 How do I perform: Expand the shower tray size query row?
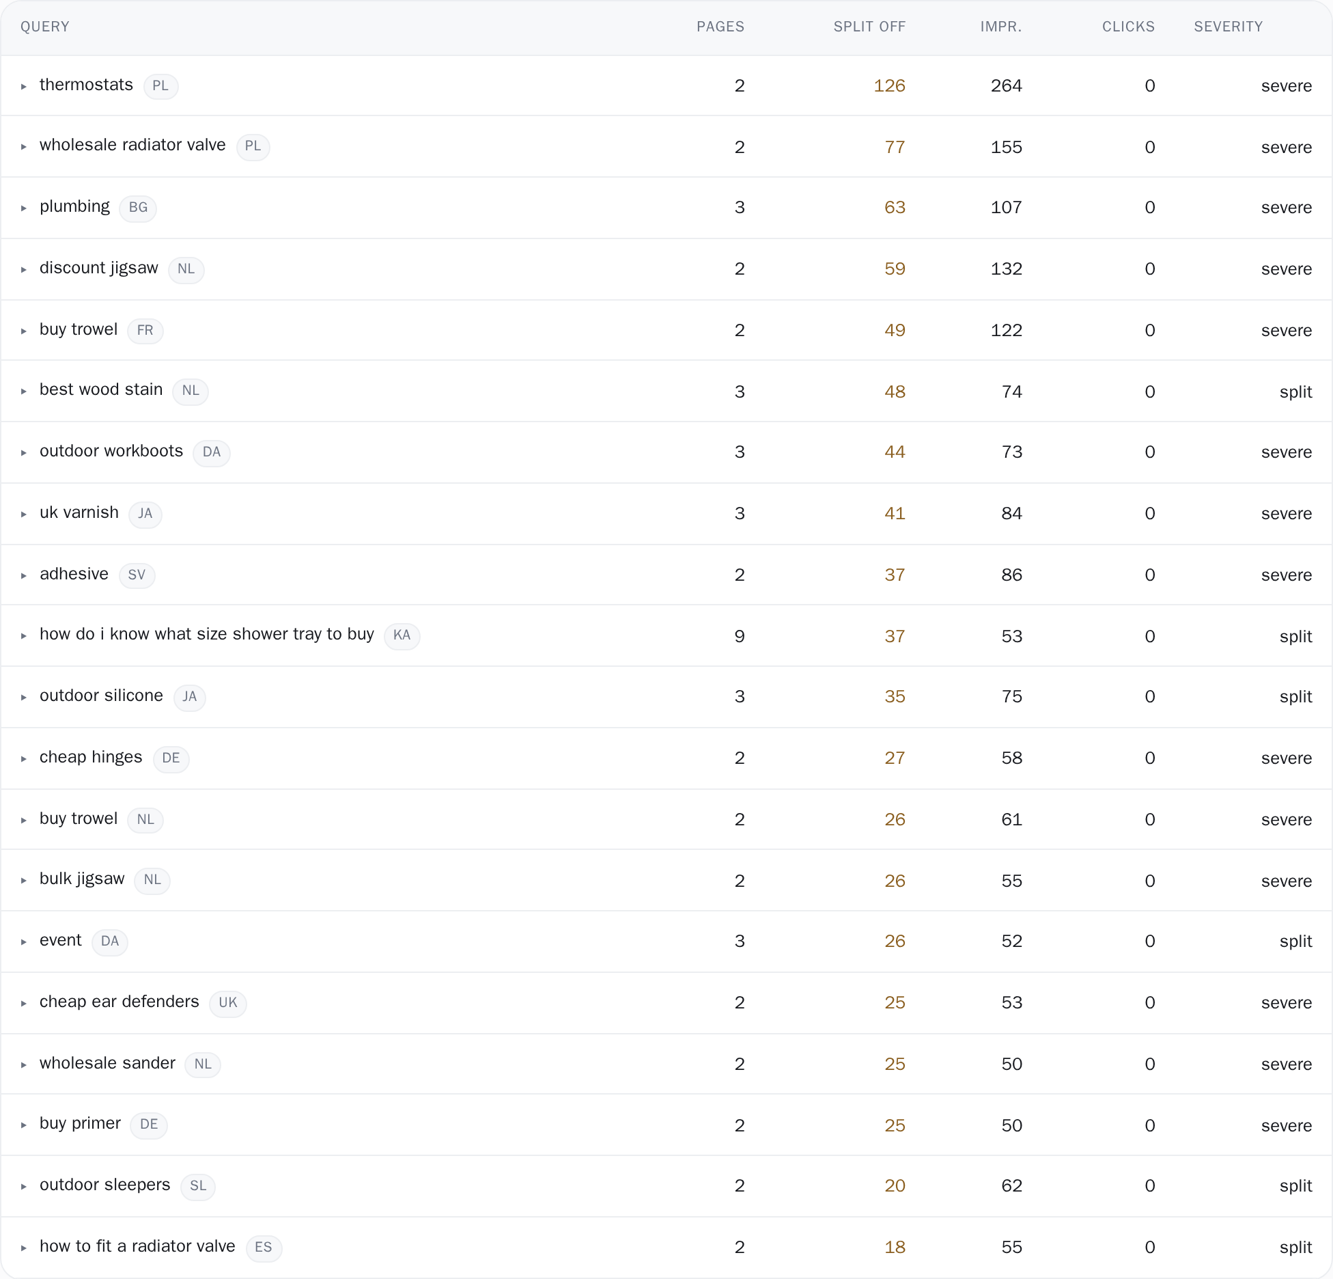coord(24,636)
